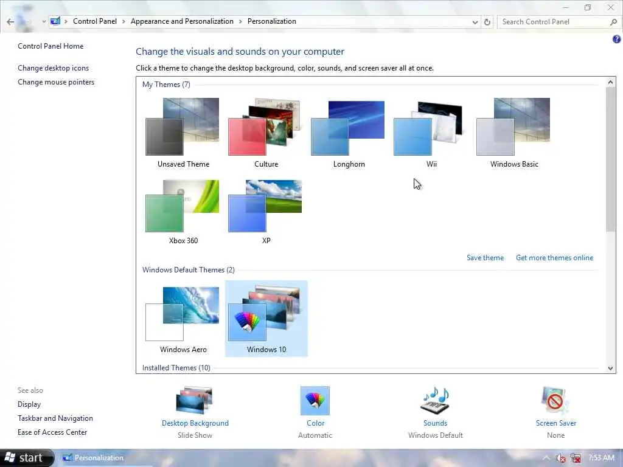Open the Display link

29,404
